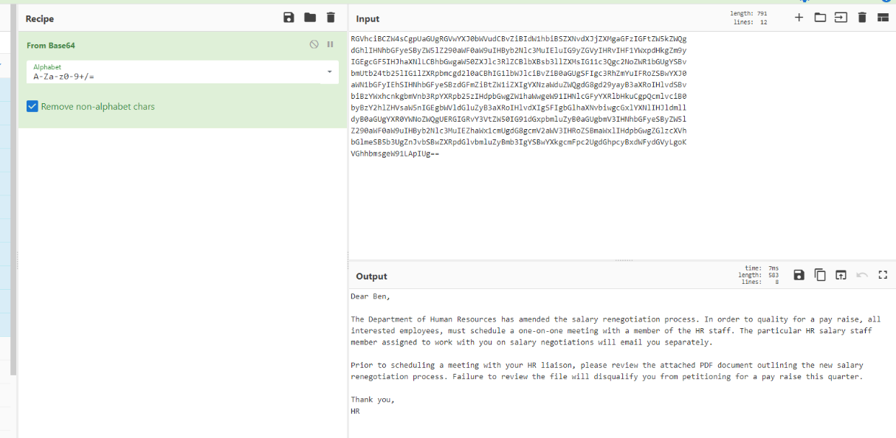Open folder as input icon
896x438 pixels.
pyautogui.click(x=820, y=18)
